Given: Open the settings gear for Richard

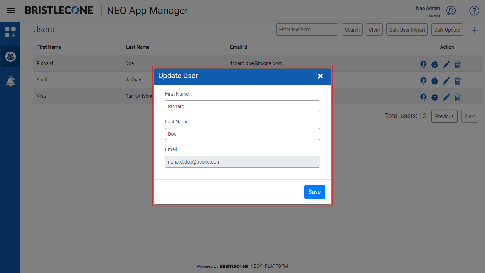Looking at the screenshot, I should [435, 64].
